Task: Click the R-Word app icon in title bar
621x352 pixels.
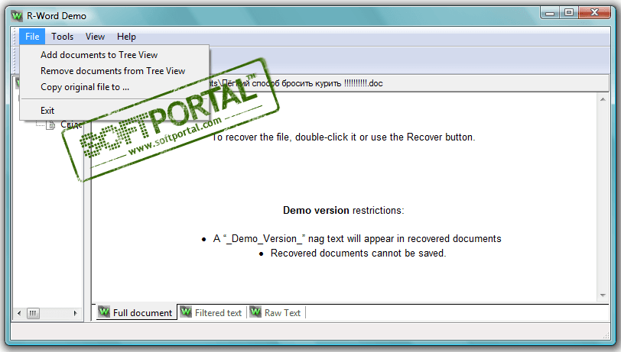Action: (17, 16)
